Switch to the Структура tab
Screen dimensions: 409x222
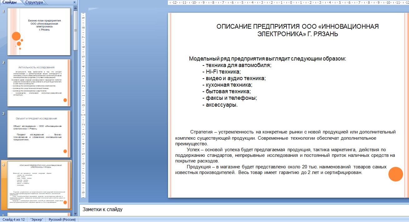pos(34,2)
